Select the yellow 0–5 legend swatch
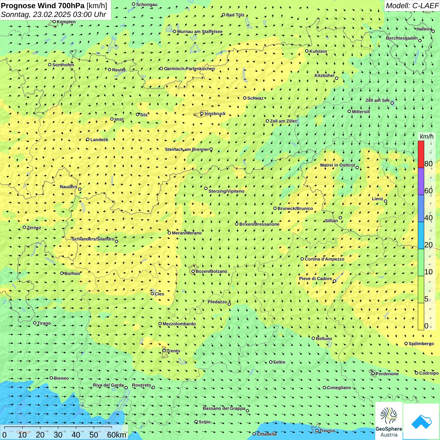This screenshot has width=440, height=440. click(421, 317)
